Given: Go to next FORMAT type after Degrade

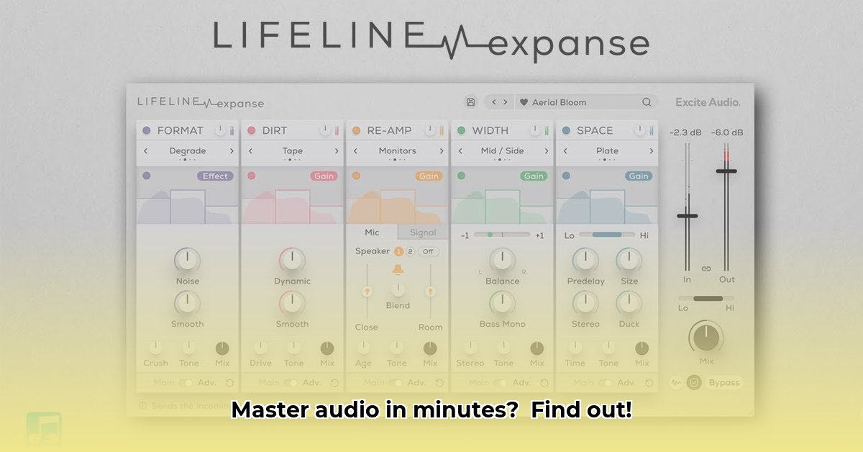Looking at the screenshot, I should [232, 151].
